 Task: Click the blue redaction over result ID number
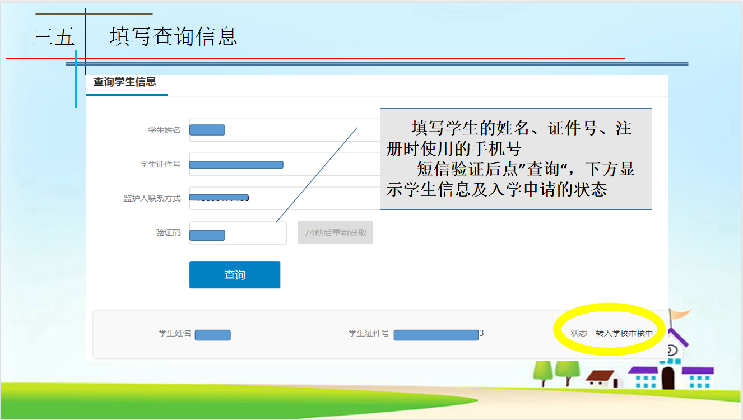click(435, 335)
